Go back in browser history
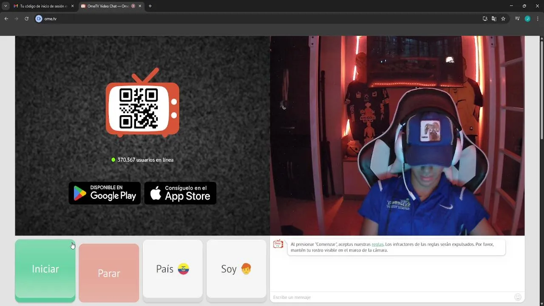544x306 pixels. click(x=6, y=19)
